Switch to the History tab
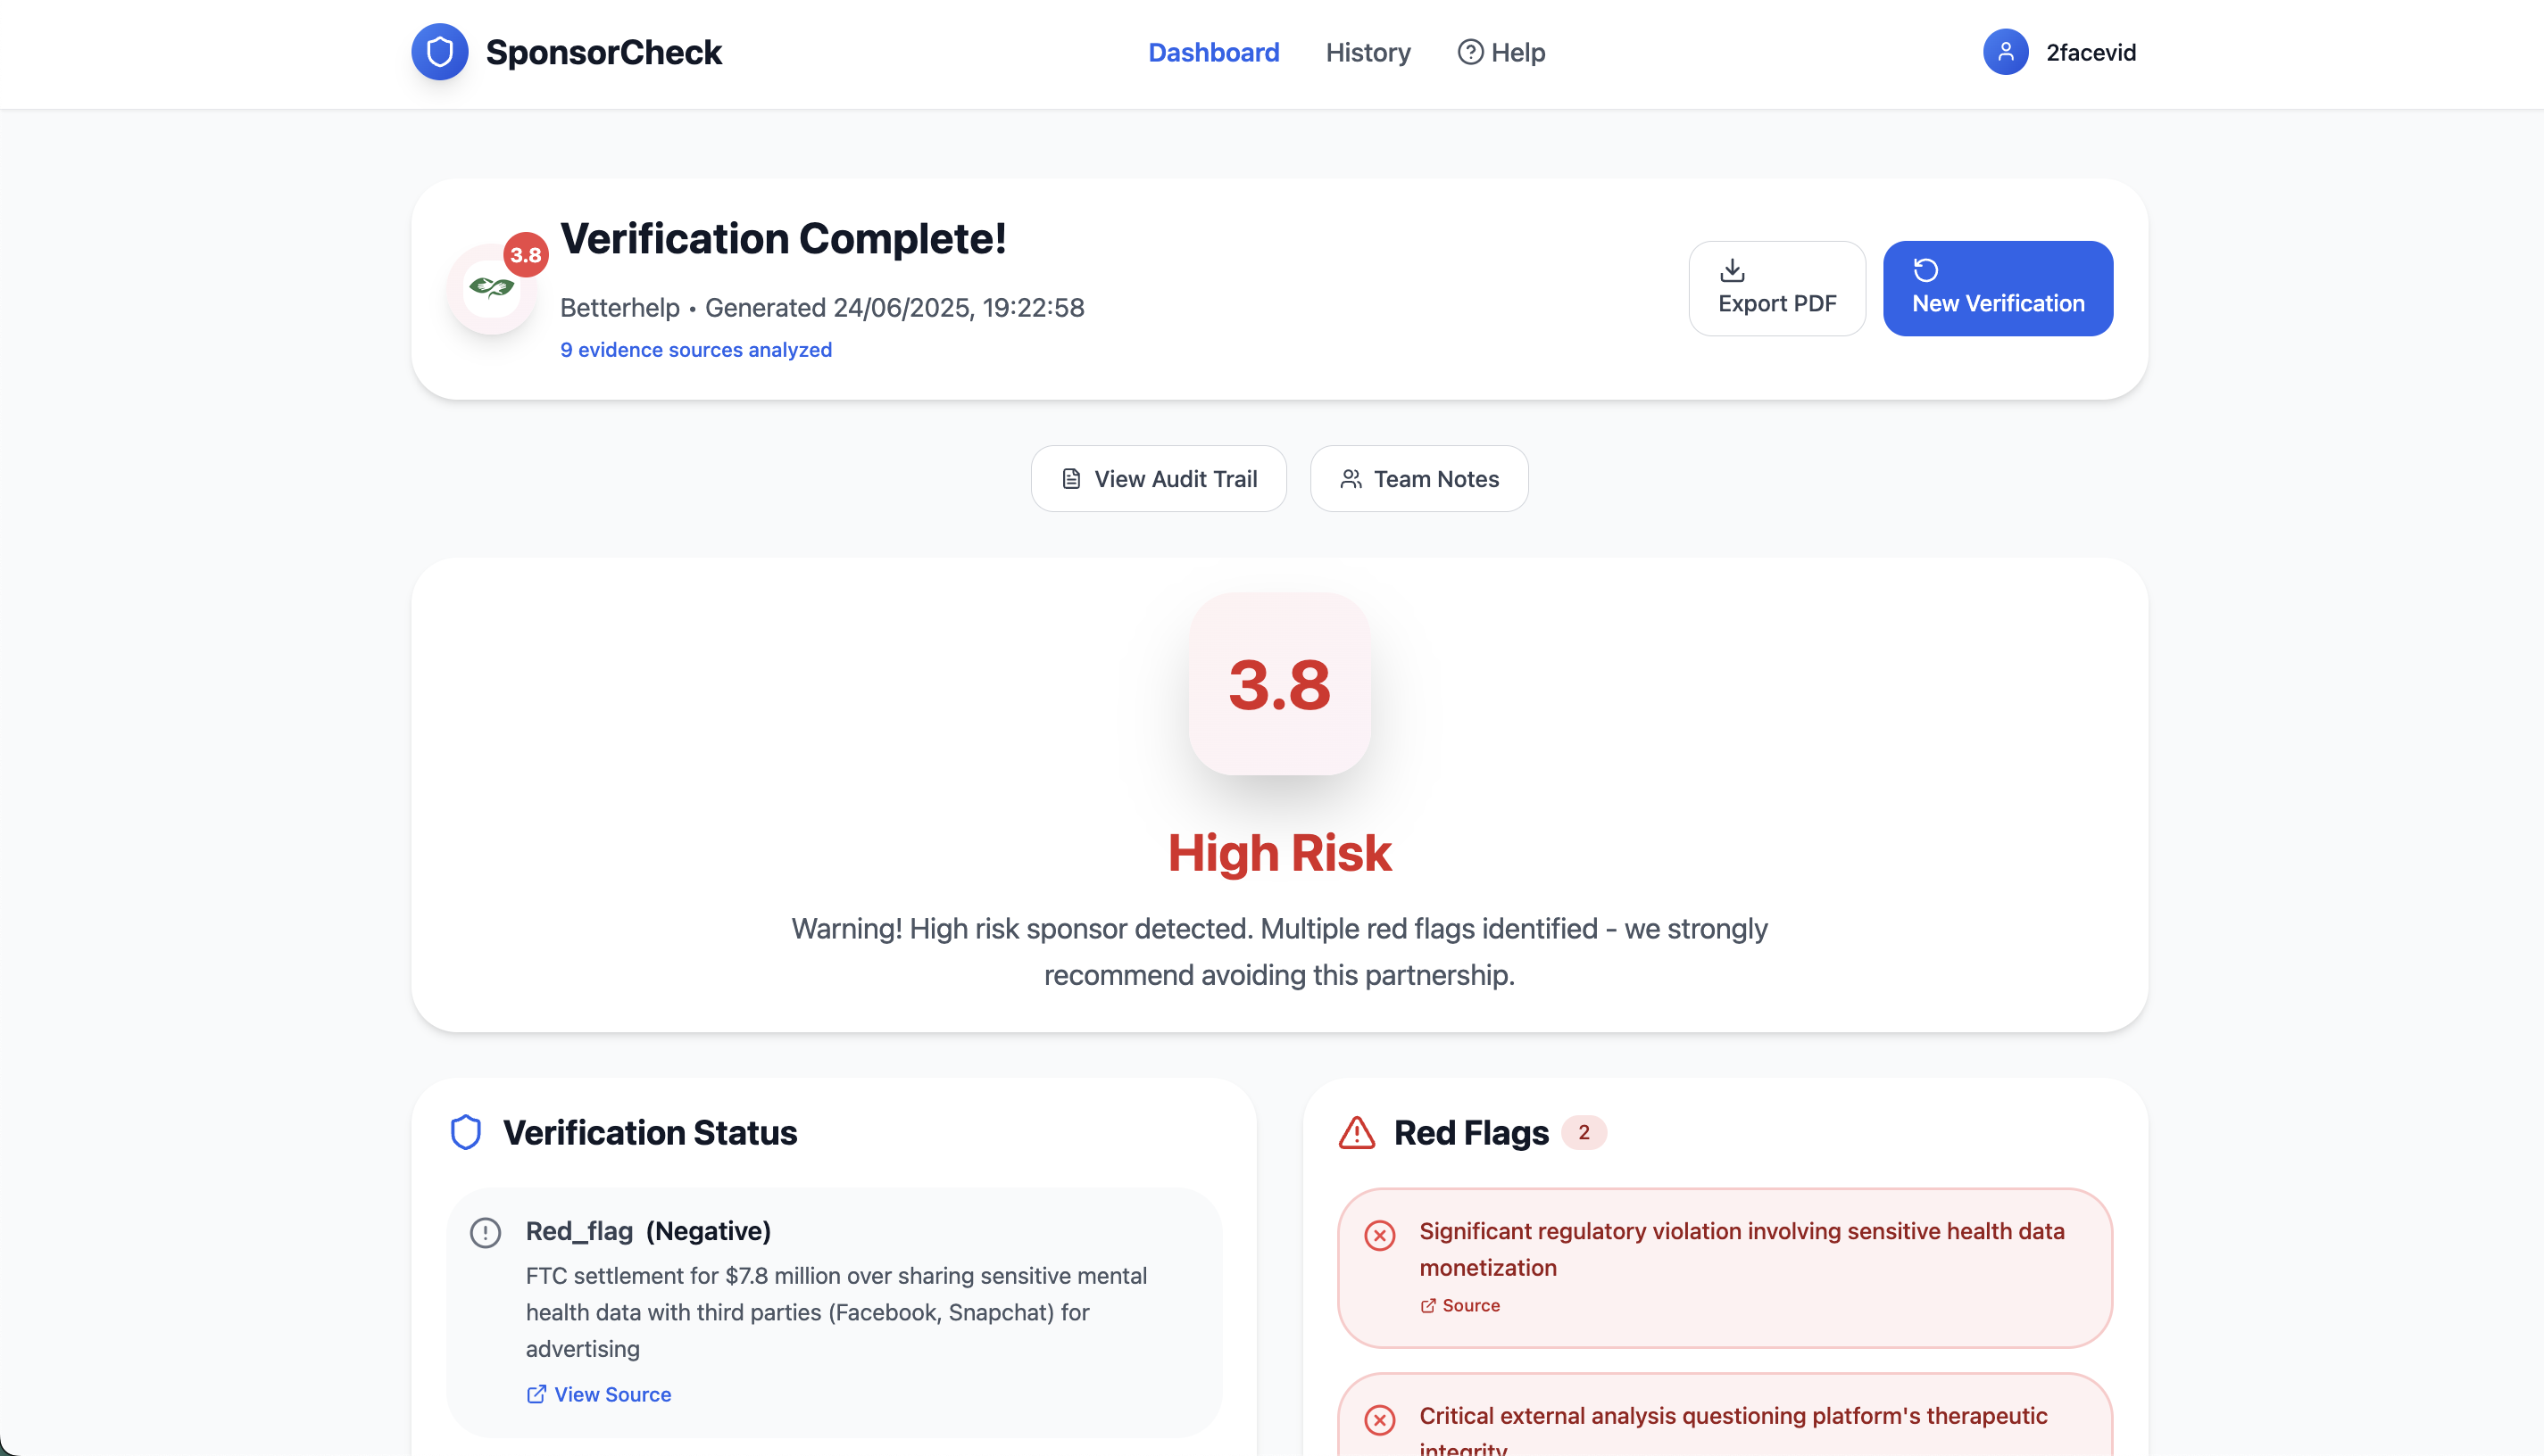Image resolution: width=2544 pixels, height=1456 pixels. (x=1368, y=52)
